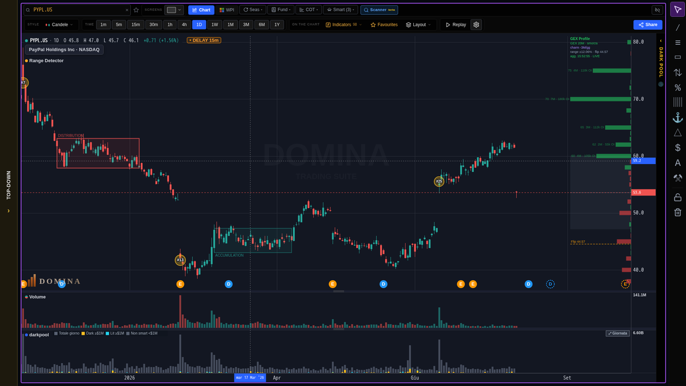This screenshot has height=386, width=686.
Task: Click the GEX Profile legend title
Action: click(x=580, y=39)
